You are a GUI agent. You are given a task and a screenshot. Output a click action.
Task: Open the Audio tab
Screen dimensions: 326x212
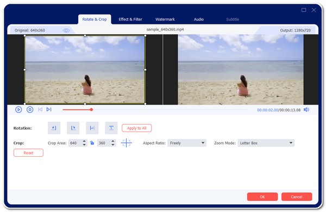[x=199, y=20]
